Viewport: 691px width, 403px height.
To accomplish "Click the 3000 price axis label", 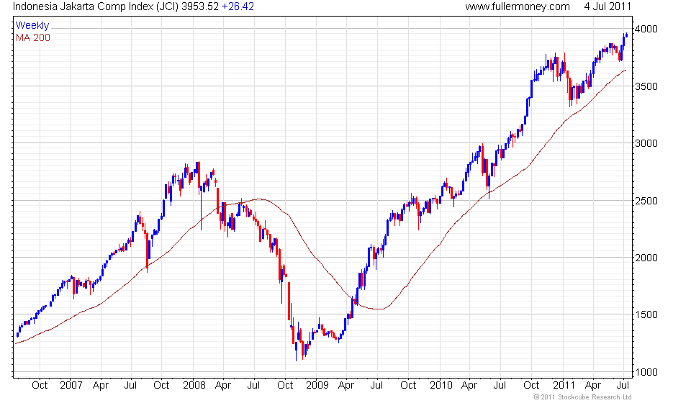I will (646, 143).
